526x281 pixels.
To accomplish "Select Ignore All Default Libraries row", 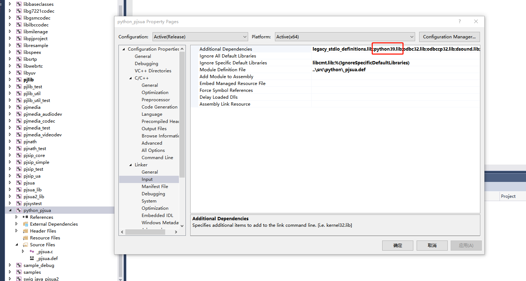I will [335, 56].
